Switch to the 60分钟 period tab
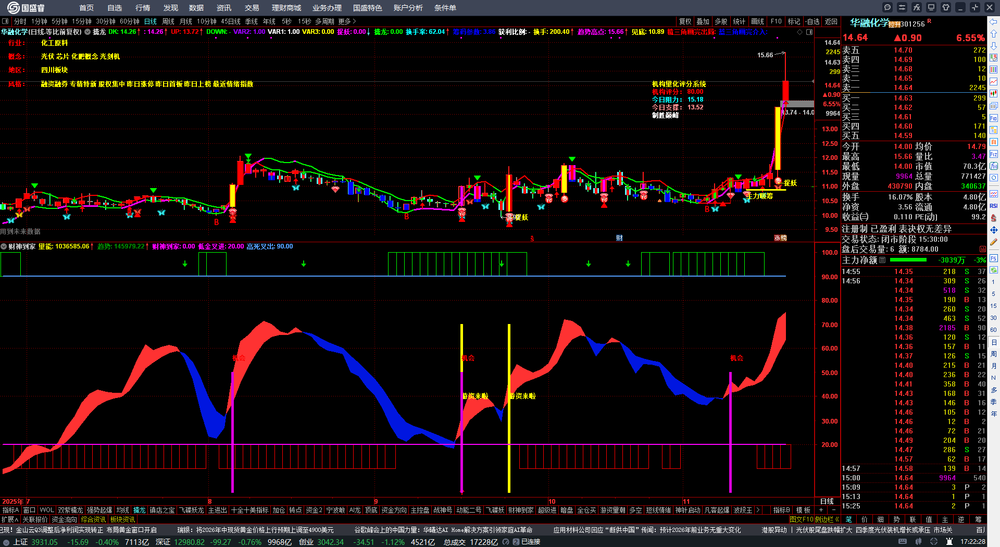Screen dimensions: 1000x547 pyautogui.click(x=130, y=21)
